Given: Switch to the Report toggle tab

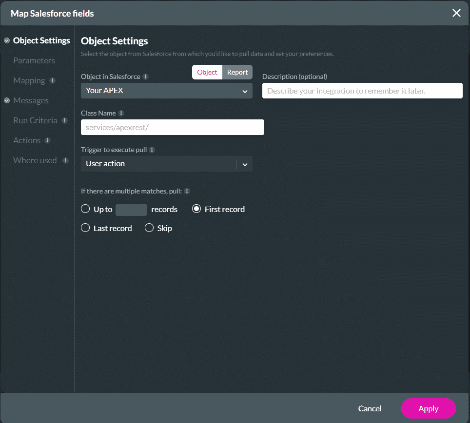Looking at the screenshot, I should pyautogui.click(x=237, y=72).
